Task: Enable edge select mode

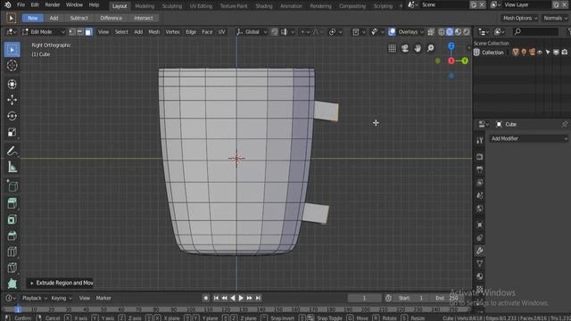Action: pos(80,32)
